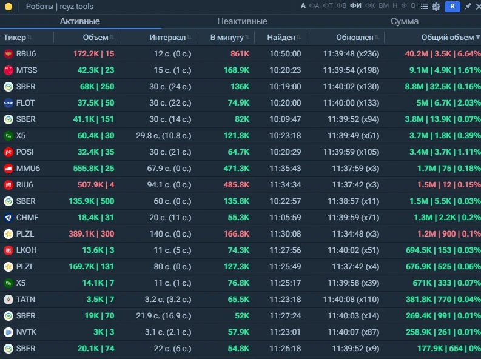The image size is (481, 359).
Task: Open settings gear icon
Action: pos(436,7)
